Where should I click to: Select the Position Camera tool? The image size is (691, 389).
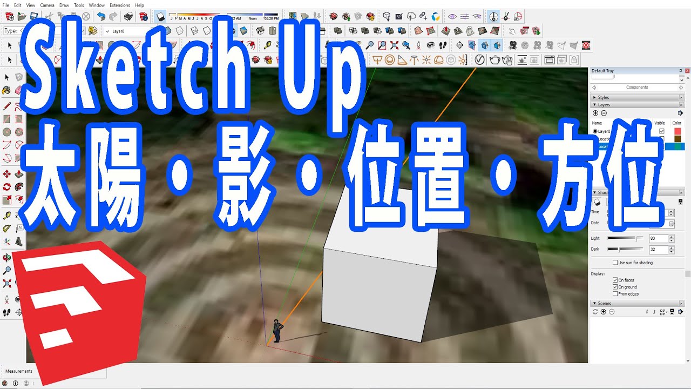pos(418,45)
